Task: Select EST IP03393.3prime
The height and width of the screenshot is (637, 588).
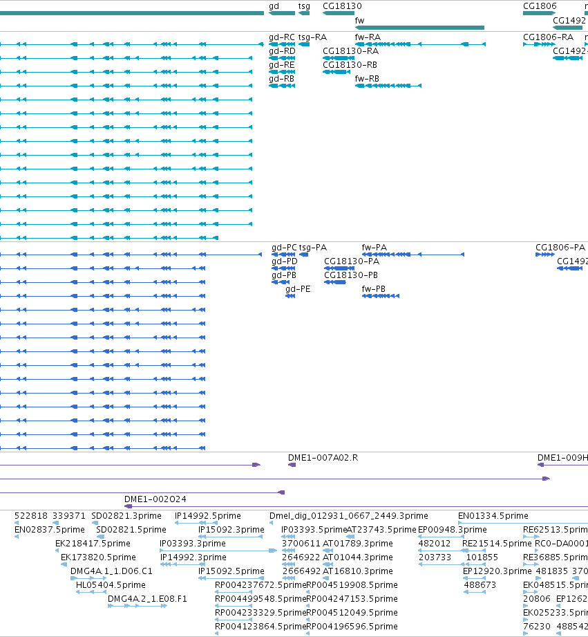Action: coord(193,544)
